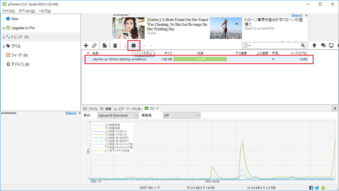Open the ヘルプ(H) menu
This screenshot has height=191, width=339.
click(45, 11)
